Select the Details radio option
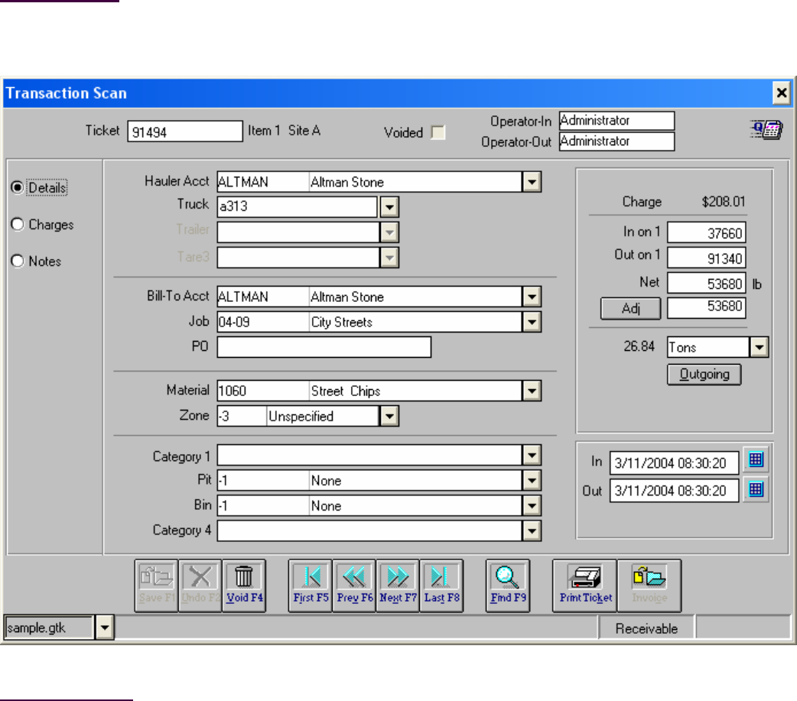Image resolution: width=797 pixels, height=701 pixels. coord(18,187)
